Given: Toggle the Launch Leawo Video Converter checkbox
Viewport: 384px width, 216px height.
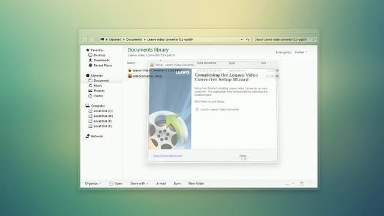Looking at the screenshot, I should 197,109.
